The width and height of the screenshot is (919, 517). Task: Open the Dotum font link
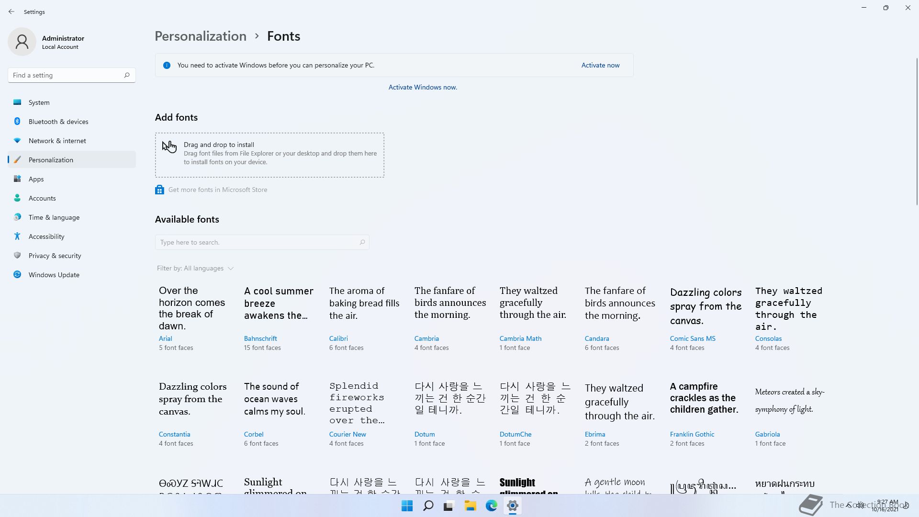[425, 434]
